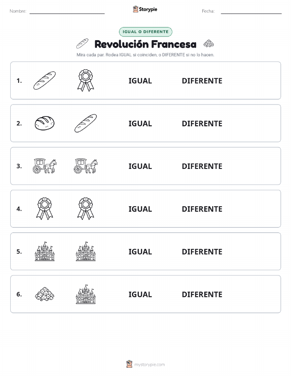This screenshot has width=291, height=376.
Task: Click the baguette icon in row 2
Action: point(86,123)
